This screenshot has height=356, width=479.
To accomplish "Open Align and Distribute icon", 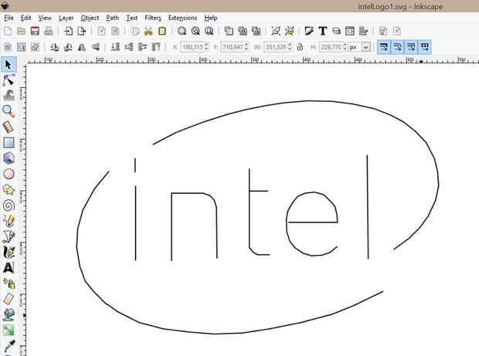I will point(363,31).
